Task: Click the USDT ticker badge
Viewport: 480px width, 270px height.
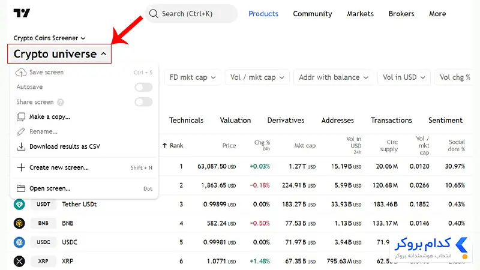Action: pyautogui.click(x=43, y=204)
